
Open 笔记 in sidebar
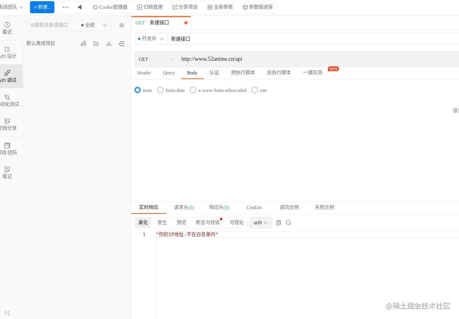click(7, 173)
